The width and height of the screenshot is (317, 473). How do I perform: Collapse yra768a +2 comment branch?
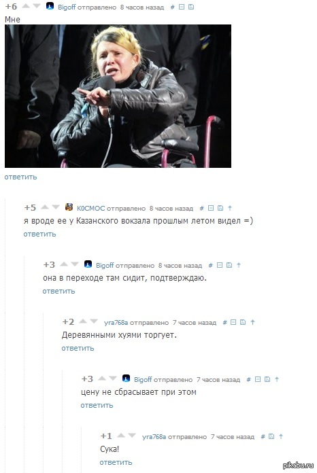tap(233, 322)
